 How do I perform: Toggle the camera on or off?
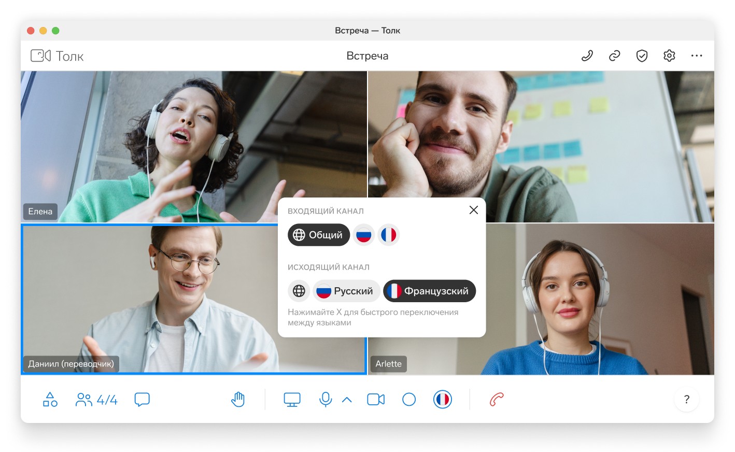pyautogui.click(x=376, y=400)
